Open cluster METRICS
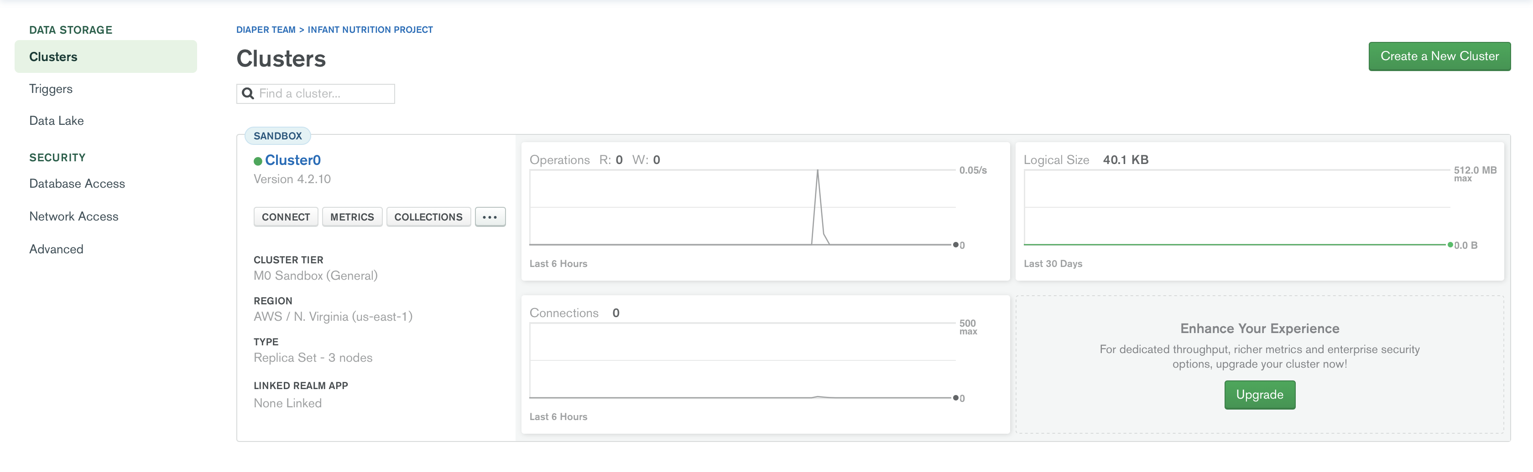 (x=352, y=217)
